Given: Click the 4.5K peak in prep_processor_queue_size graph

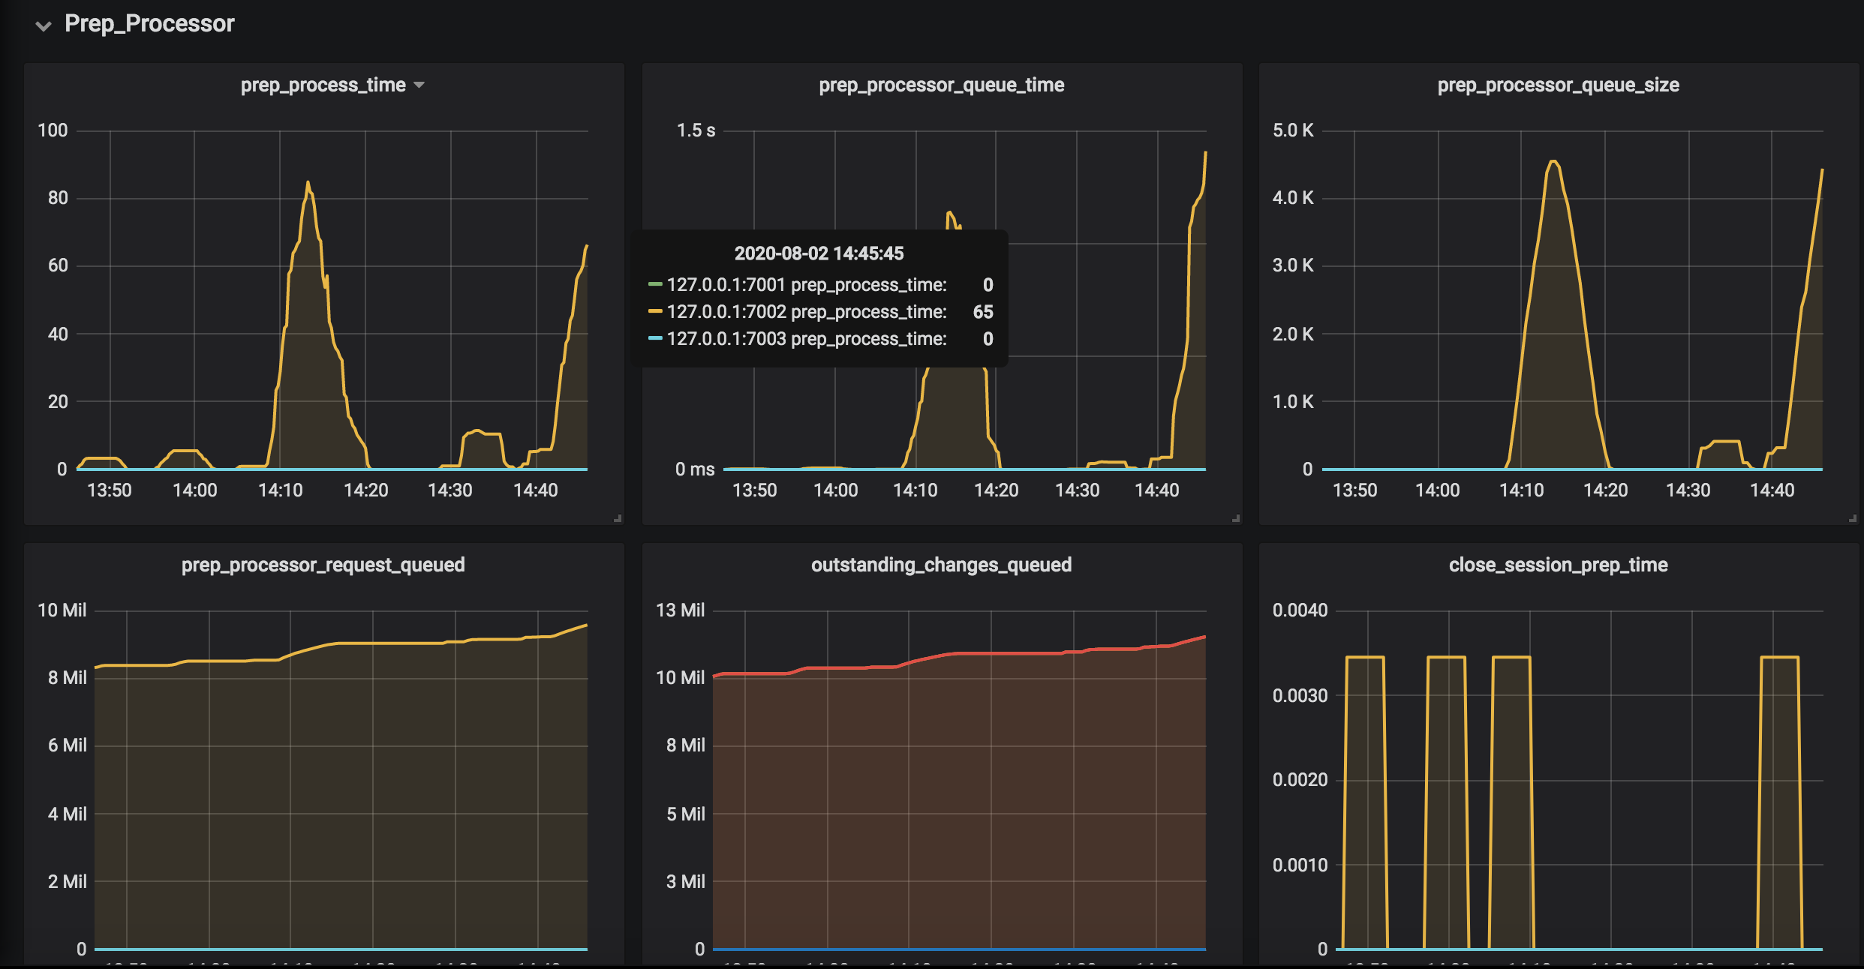Looking at the screenshot, I should tap(1553, 162).
